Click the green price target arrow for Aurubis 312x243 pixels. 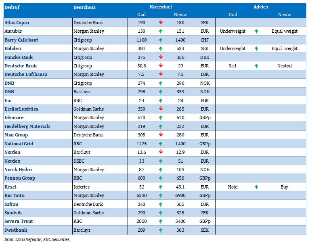point(161,31)
